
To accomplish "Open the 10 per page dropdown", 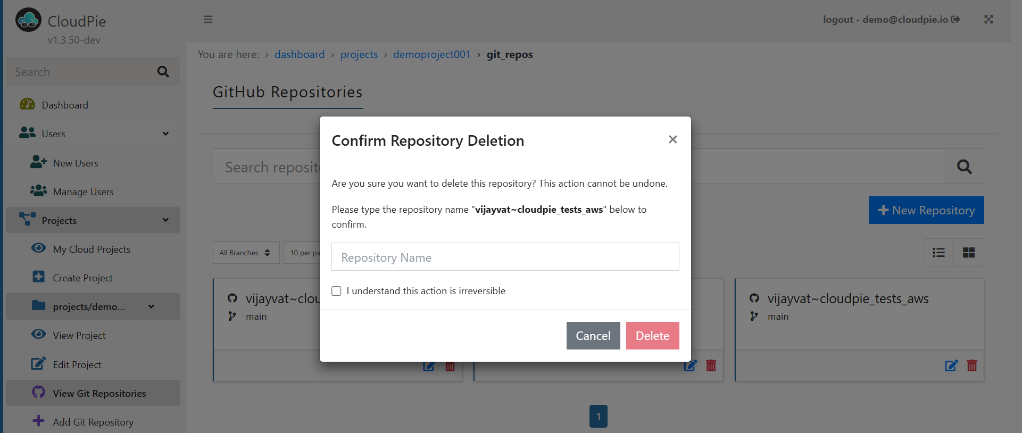I will tap(302, 253).
